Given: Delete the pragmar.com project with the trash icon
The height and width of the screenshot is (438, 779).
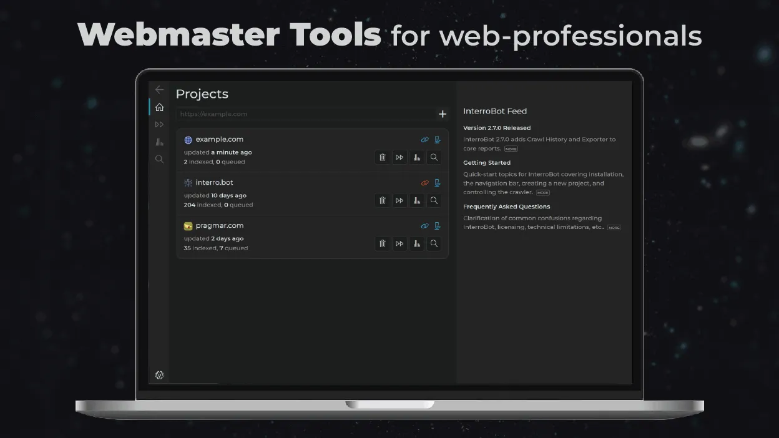Looking at the screenshot, I should click(x=383, y=243).
